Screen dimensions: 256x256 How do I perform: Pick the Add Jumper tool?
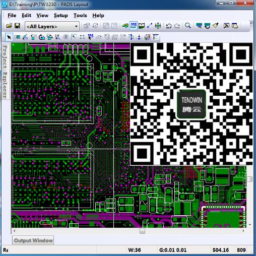pos(131,37)
